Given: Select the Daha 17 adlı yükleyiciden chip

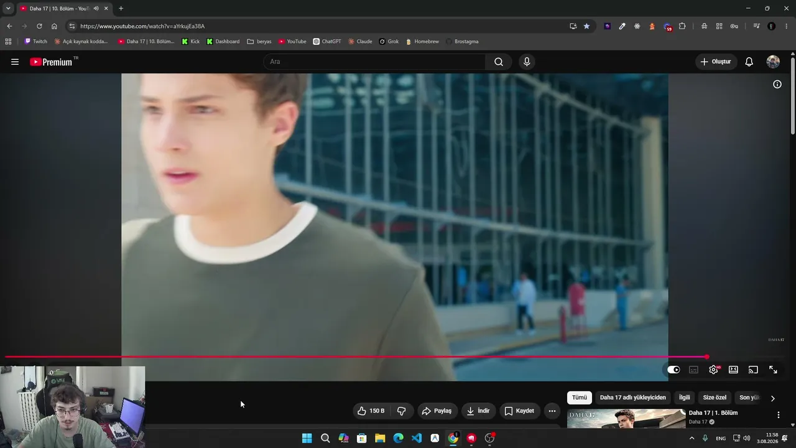Looking at the screenshot, I should [632, 398].
